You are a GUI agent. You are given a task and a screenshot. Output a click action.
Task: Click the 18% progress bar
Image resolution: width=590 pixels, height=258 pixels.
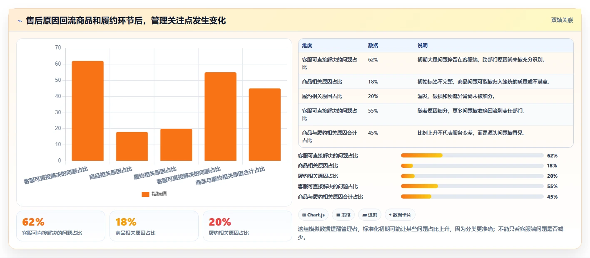click(x=472, y=166)
